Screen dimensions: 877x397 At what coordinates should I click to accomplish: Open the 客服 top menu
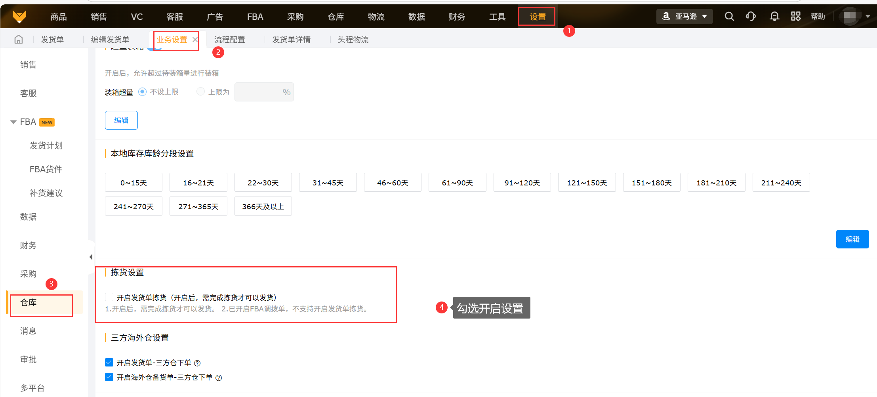point(175,17)
